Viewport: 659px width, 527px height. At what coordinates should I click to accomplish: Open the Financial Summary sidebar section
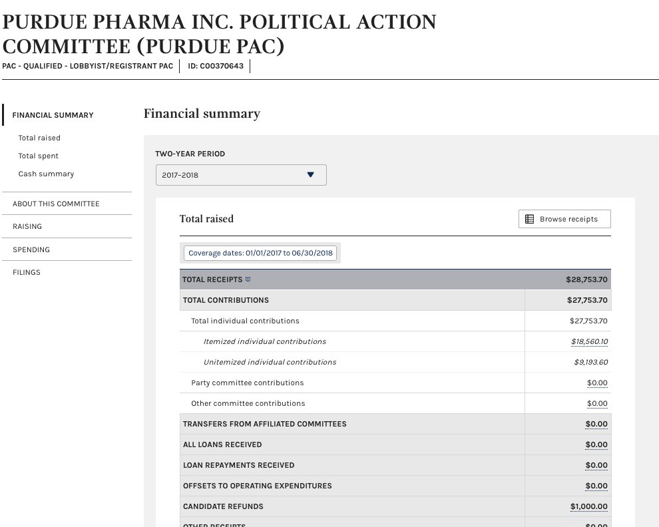(x=53, y=115)
